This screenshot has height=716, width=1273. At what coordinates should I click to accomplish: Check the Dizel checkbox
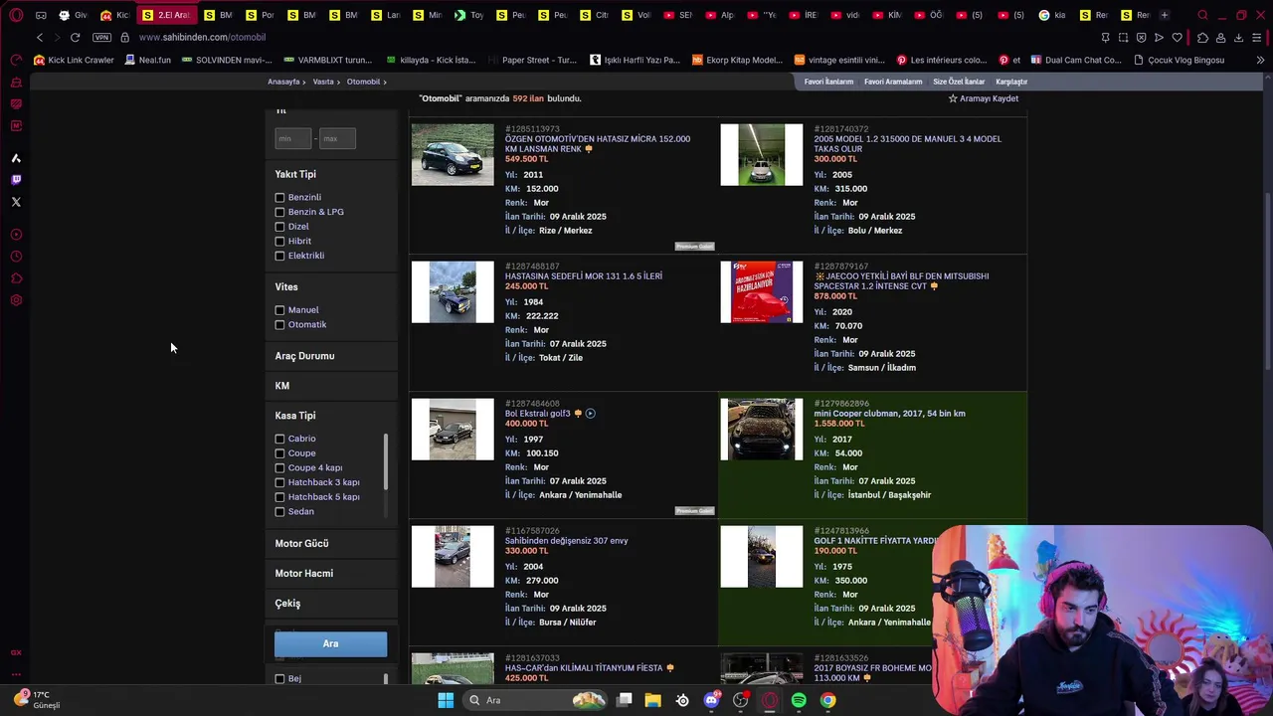tap(279, 227)
